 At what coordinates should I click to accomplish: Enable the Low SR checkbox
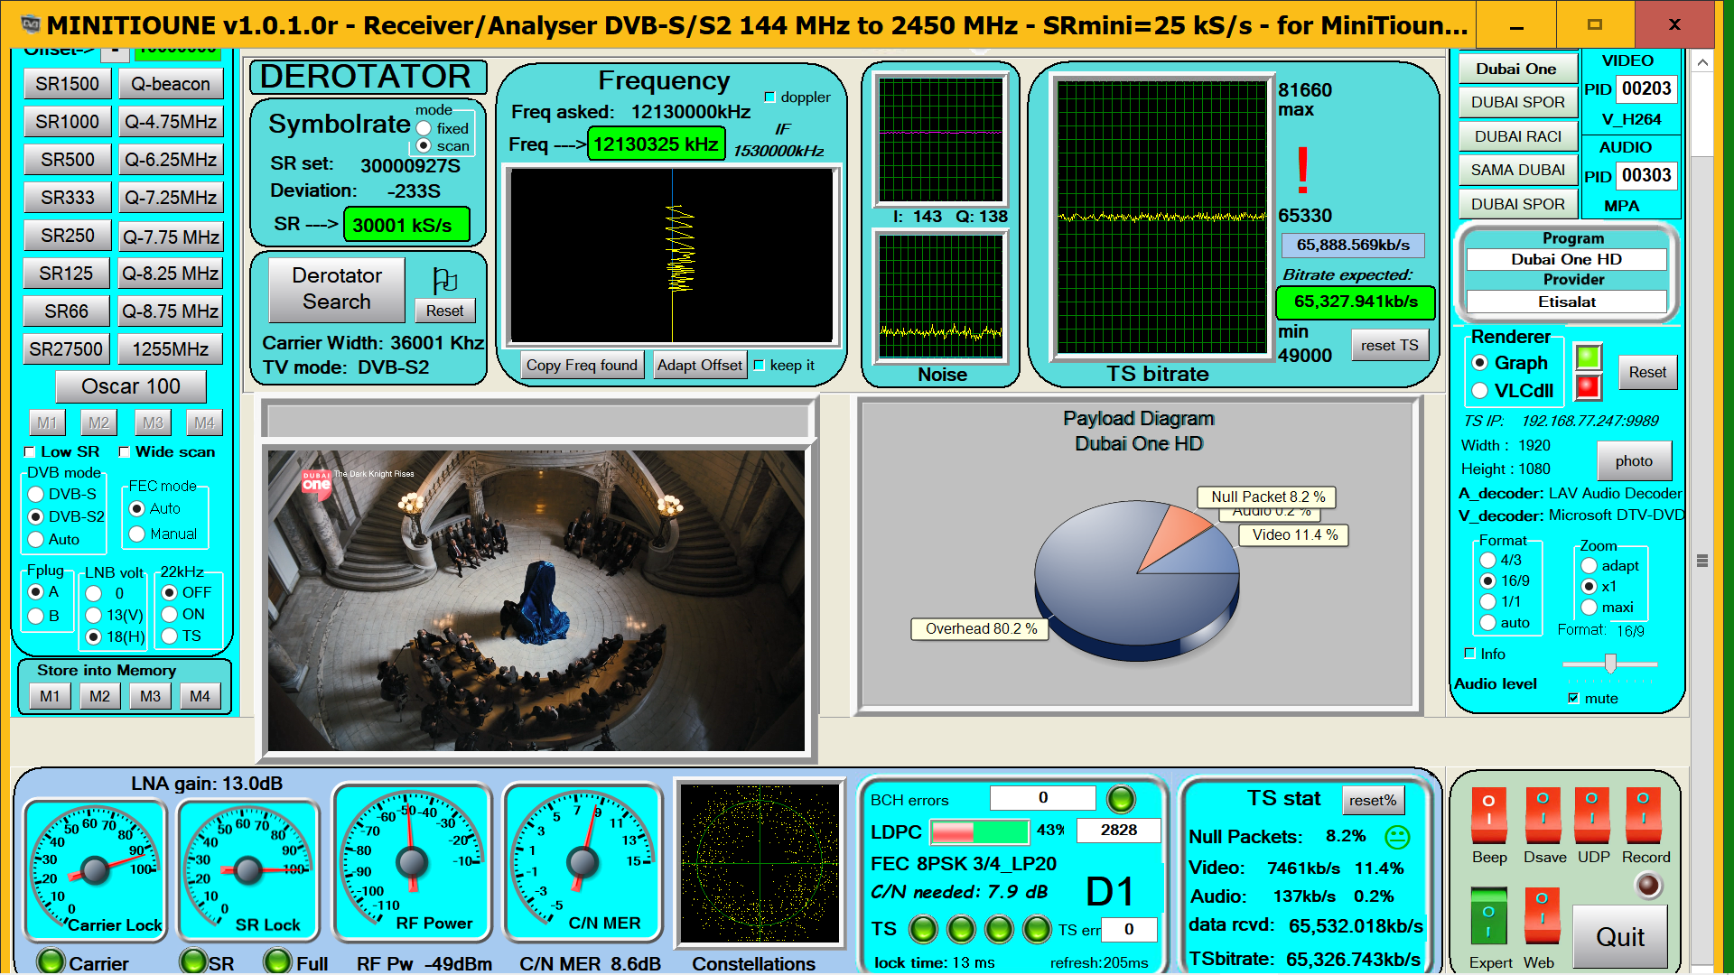(x=30, y=452)
